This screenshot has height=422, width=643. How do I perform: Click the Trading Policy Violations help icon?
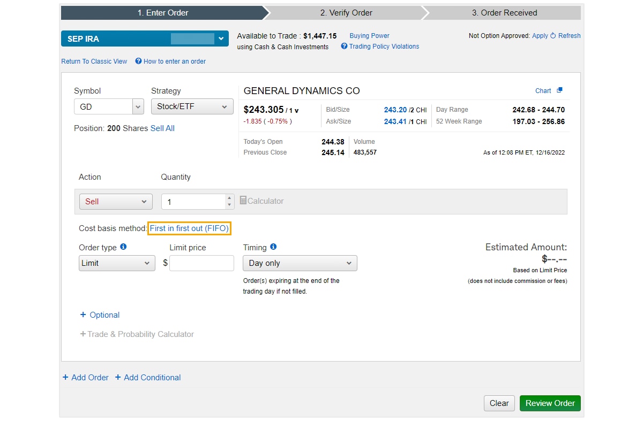345,47
